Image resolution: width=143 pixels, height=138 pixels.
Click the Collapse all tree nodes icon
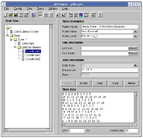tap(46, 15)
